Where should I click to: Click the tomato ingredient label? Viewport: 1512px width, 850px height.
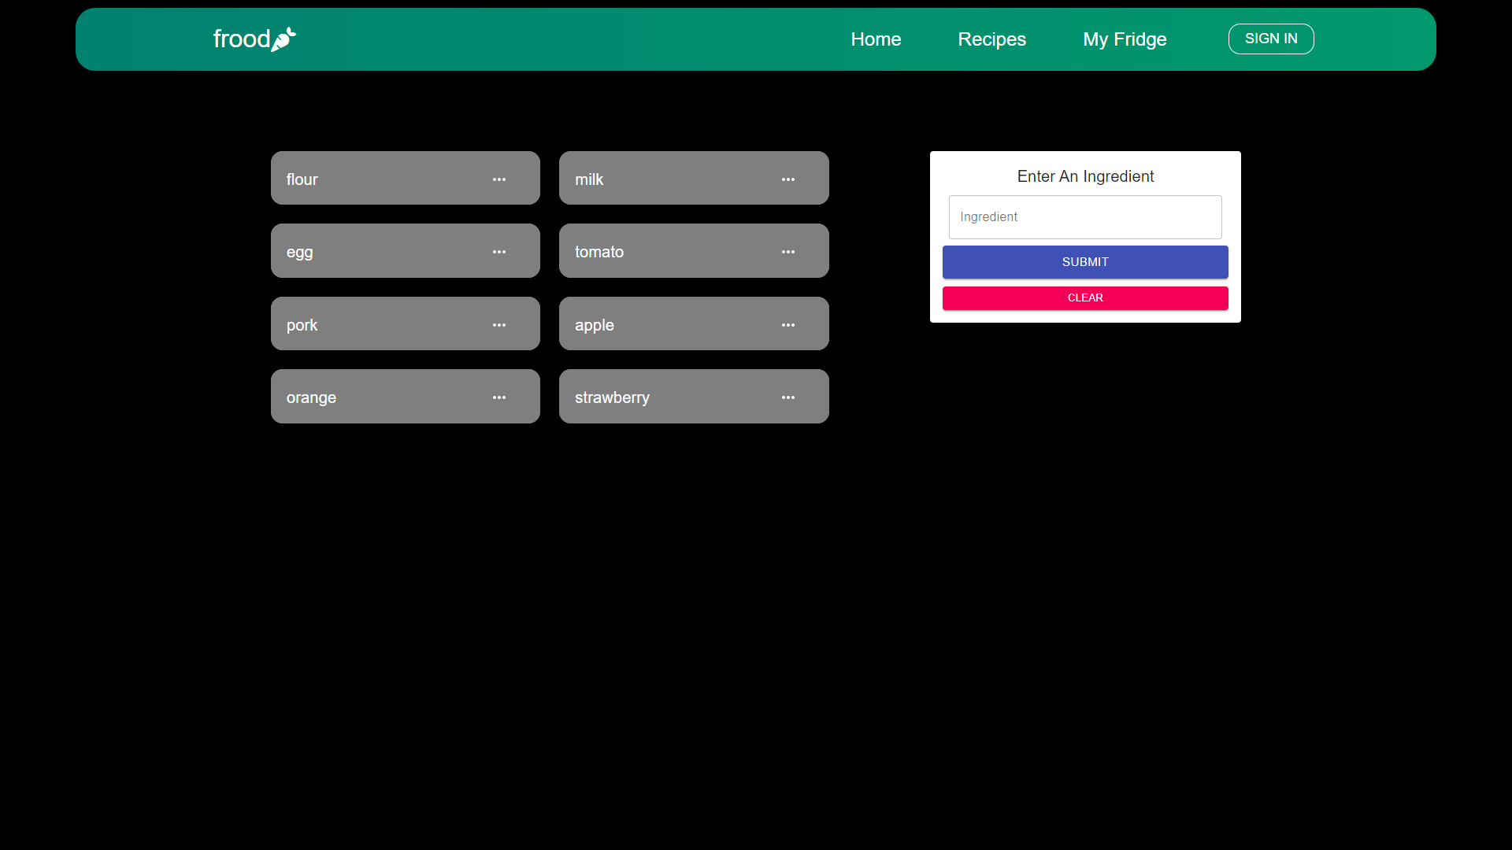598,252
